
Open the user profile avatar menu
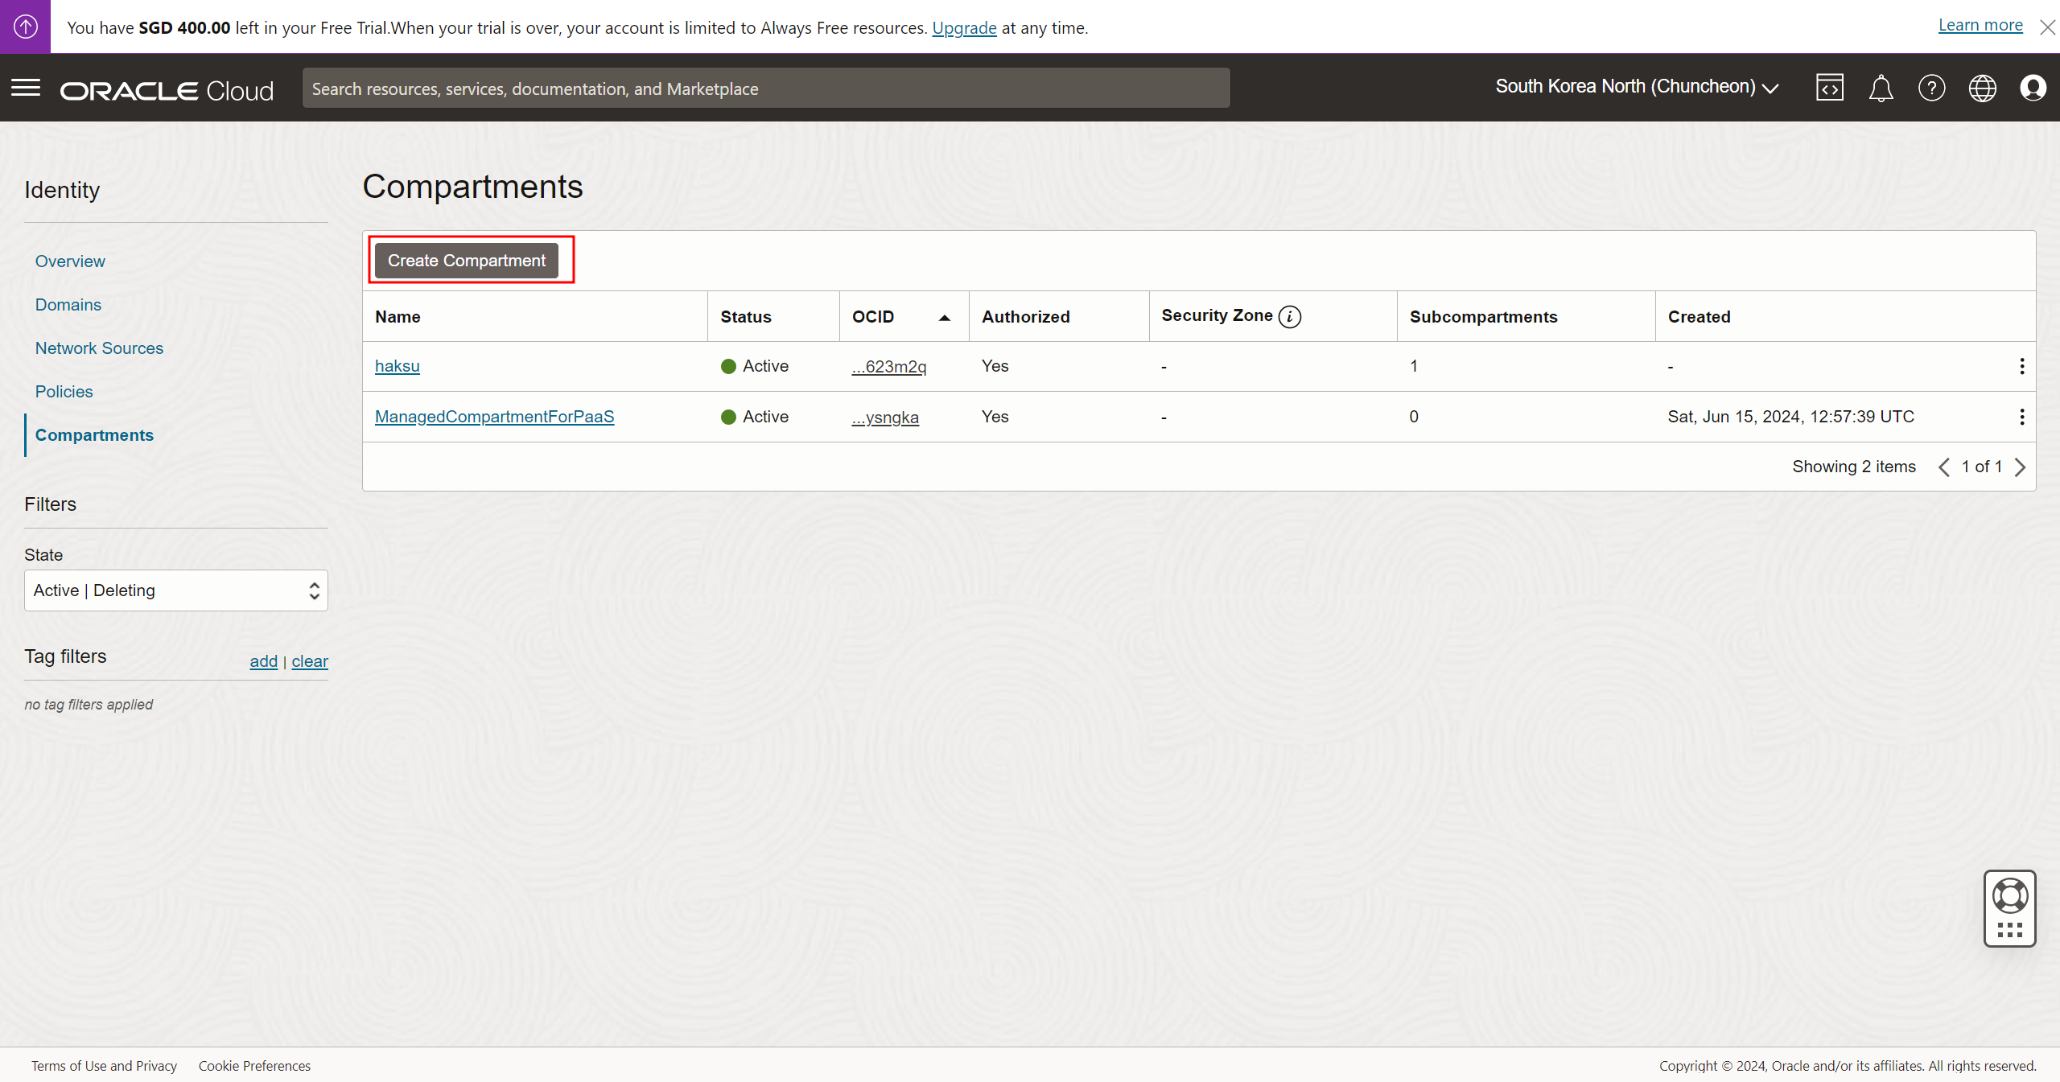click(2033, 88)
